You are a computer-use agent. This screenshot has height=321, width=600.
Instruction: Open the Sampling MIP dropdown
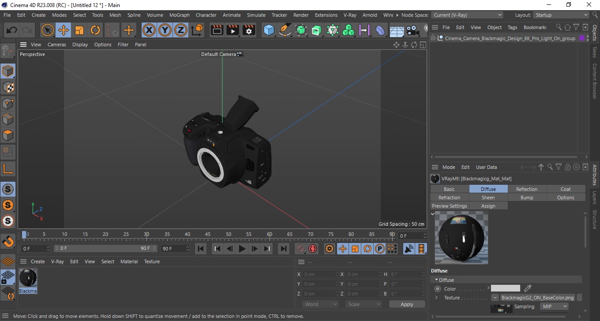tap(554, 306)
